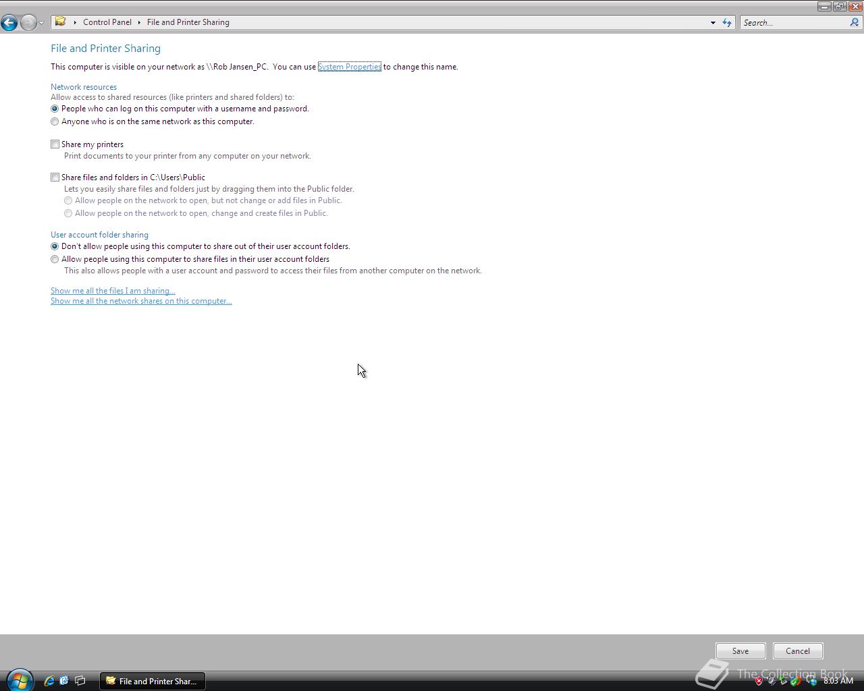The height and width of the screenshot is (691, 864).
Task: Click the Cancel button
Action: (x=798, y=651)
